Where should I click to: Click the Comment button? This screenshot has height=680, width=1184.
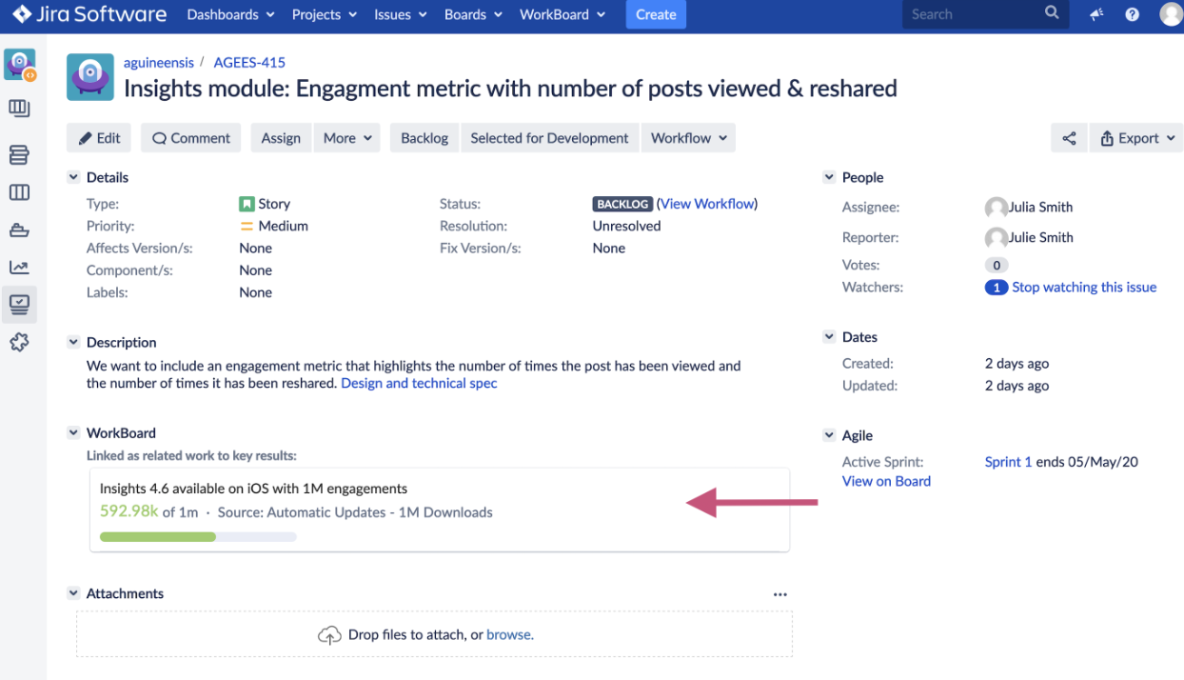(x=191, y=138)
